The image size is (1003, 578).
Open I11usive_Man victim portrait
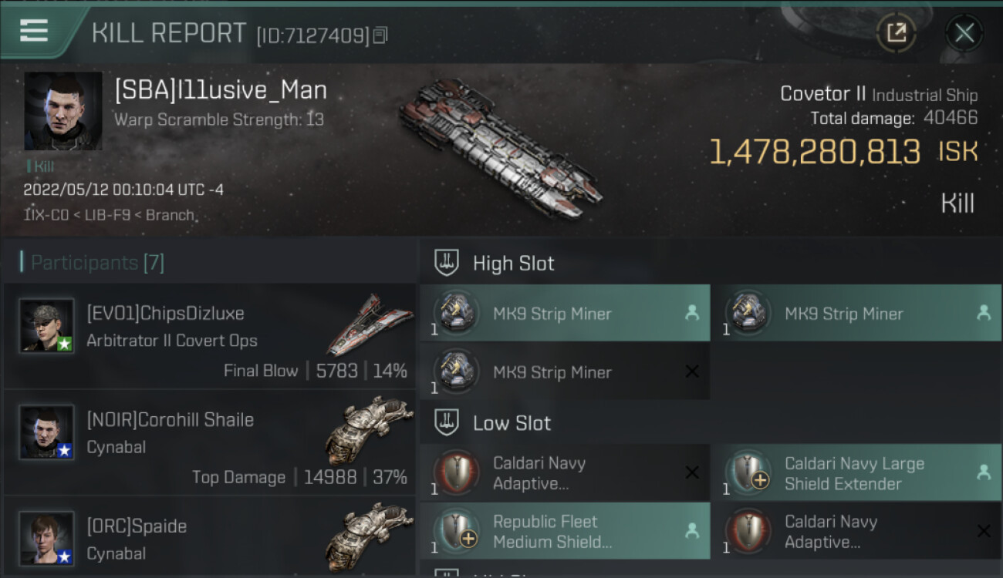[x=63, y=111]
